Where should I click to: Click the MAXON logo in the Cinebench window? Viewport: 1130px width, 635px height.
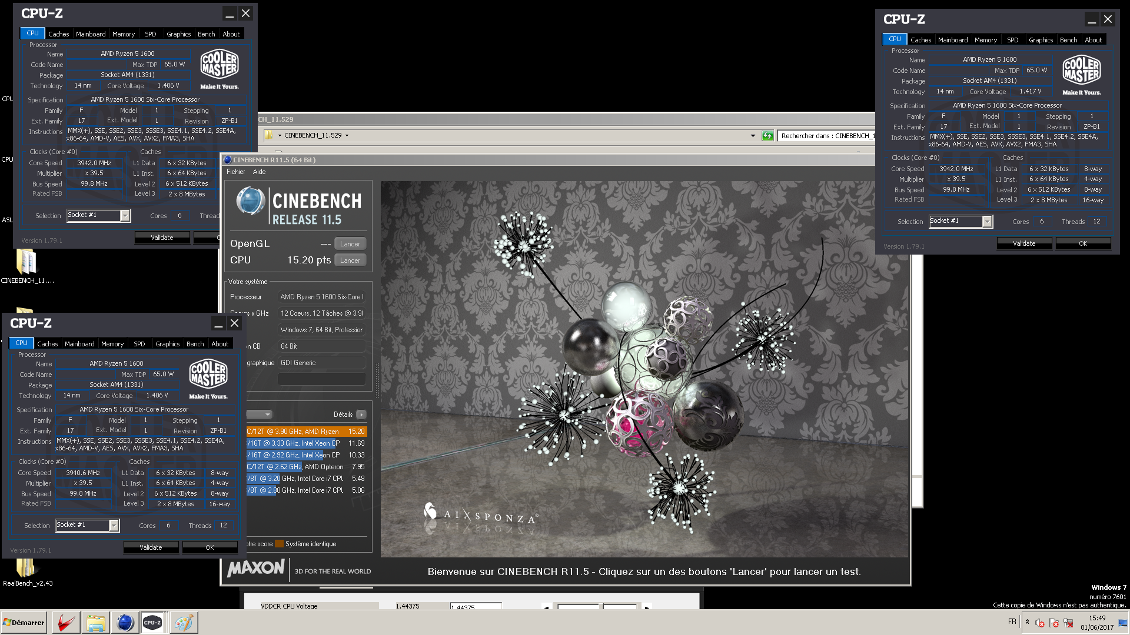point(256,568)
